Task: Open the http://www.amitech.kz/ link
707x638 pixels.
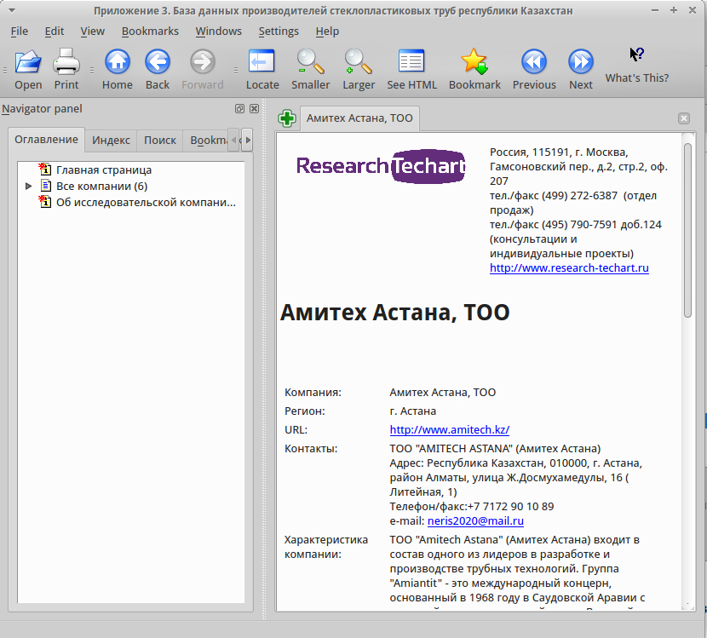Action: pyautogui.click(x=450, y=429)
